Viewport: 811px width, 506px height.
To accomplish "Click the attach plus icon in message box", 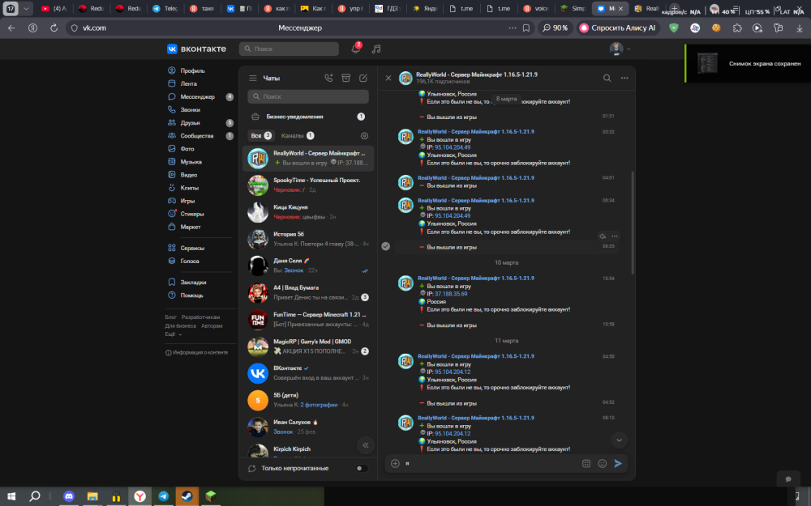I will click(x=395, y=464).
